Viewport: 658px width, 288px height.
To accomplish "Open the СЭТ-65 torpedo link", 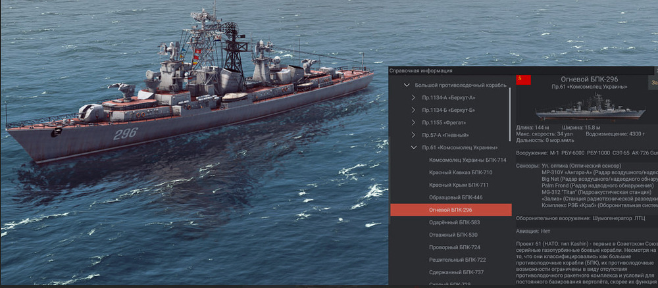I will 620,153.
